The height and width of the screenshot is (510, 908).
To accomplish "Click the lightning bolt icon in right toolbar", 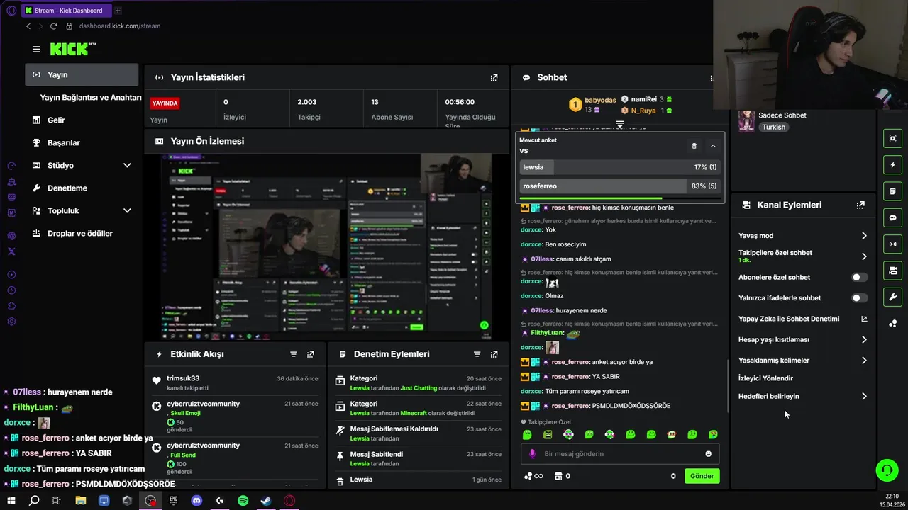I will (893, 165).
